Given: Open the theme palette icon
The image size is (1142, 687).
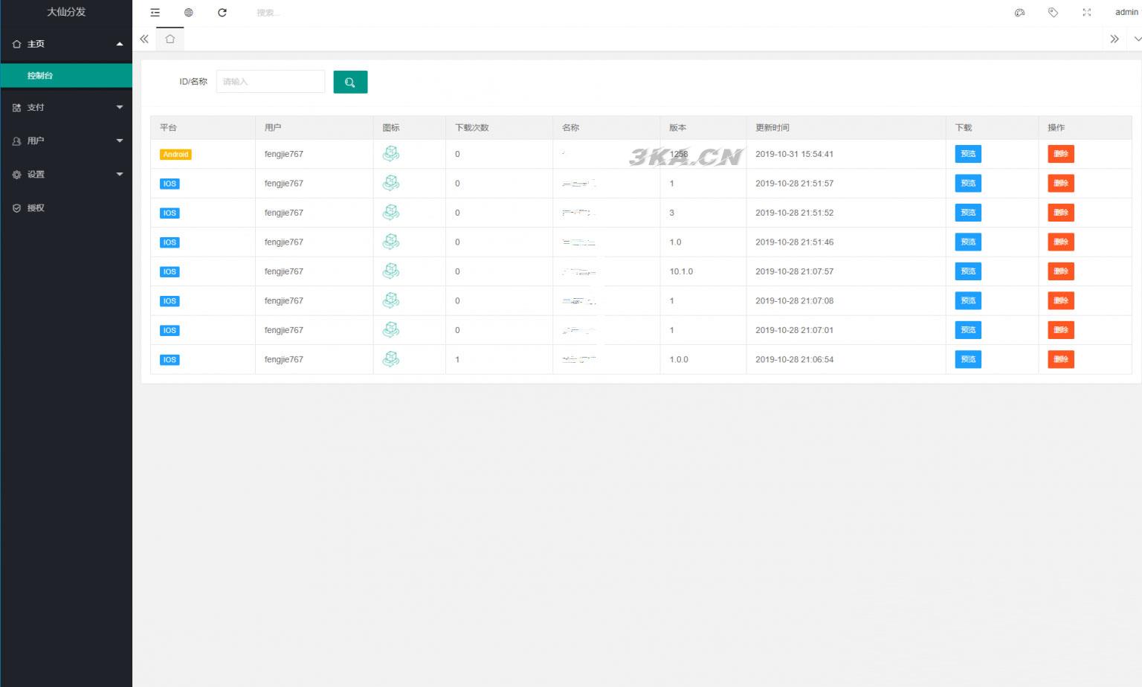Looking at the screenshot, I should pos(1019,13).
